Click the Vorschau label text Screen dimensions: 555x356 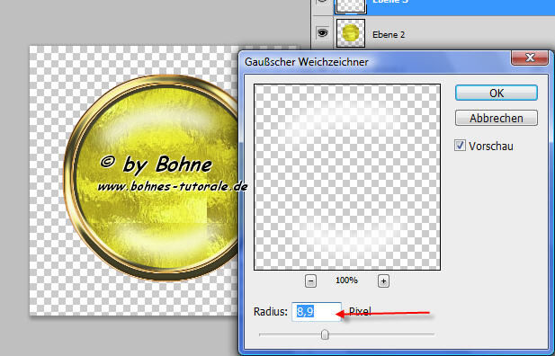coord(491,147)
